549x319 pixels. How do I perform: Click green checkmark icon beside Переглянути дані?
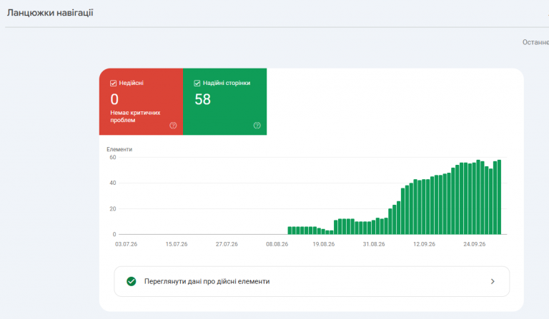[x=132, y=282]
